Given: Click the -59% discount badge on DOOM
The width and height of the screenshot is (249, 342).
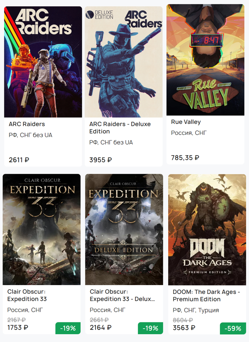Looking at the screenshot, I should pos(233,328).
